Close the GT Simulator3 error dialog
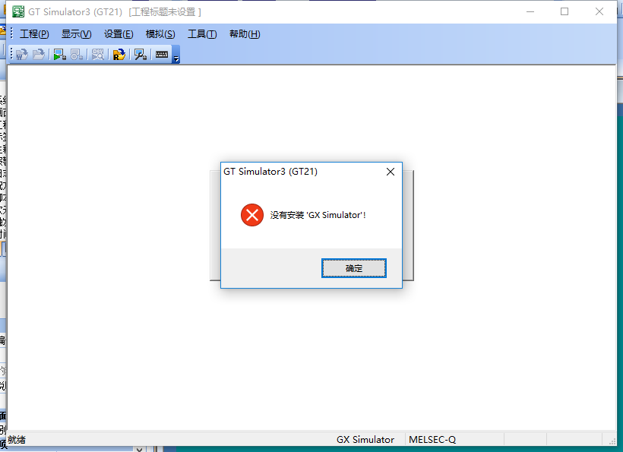This screenshot has width=623, height=452. (391, 172)
